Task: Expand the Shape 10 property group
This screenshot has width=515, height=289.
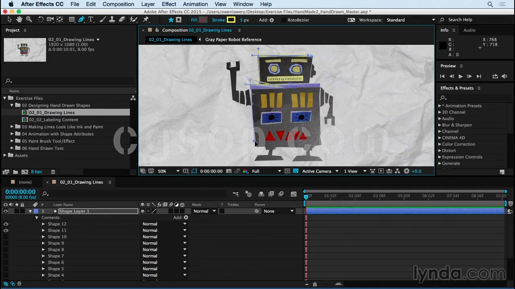Action: click(x=43, y=237)
